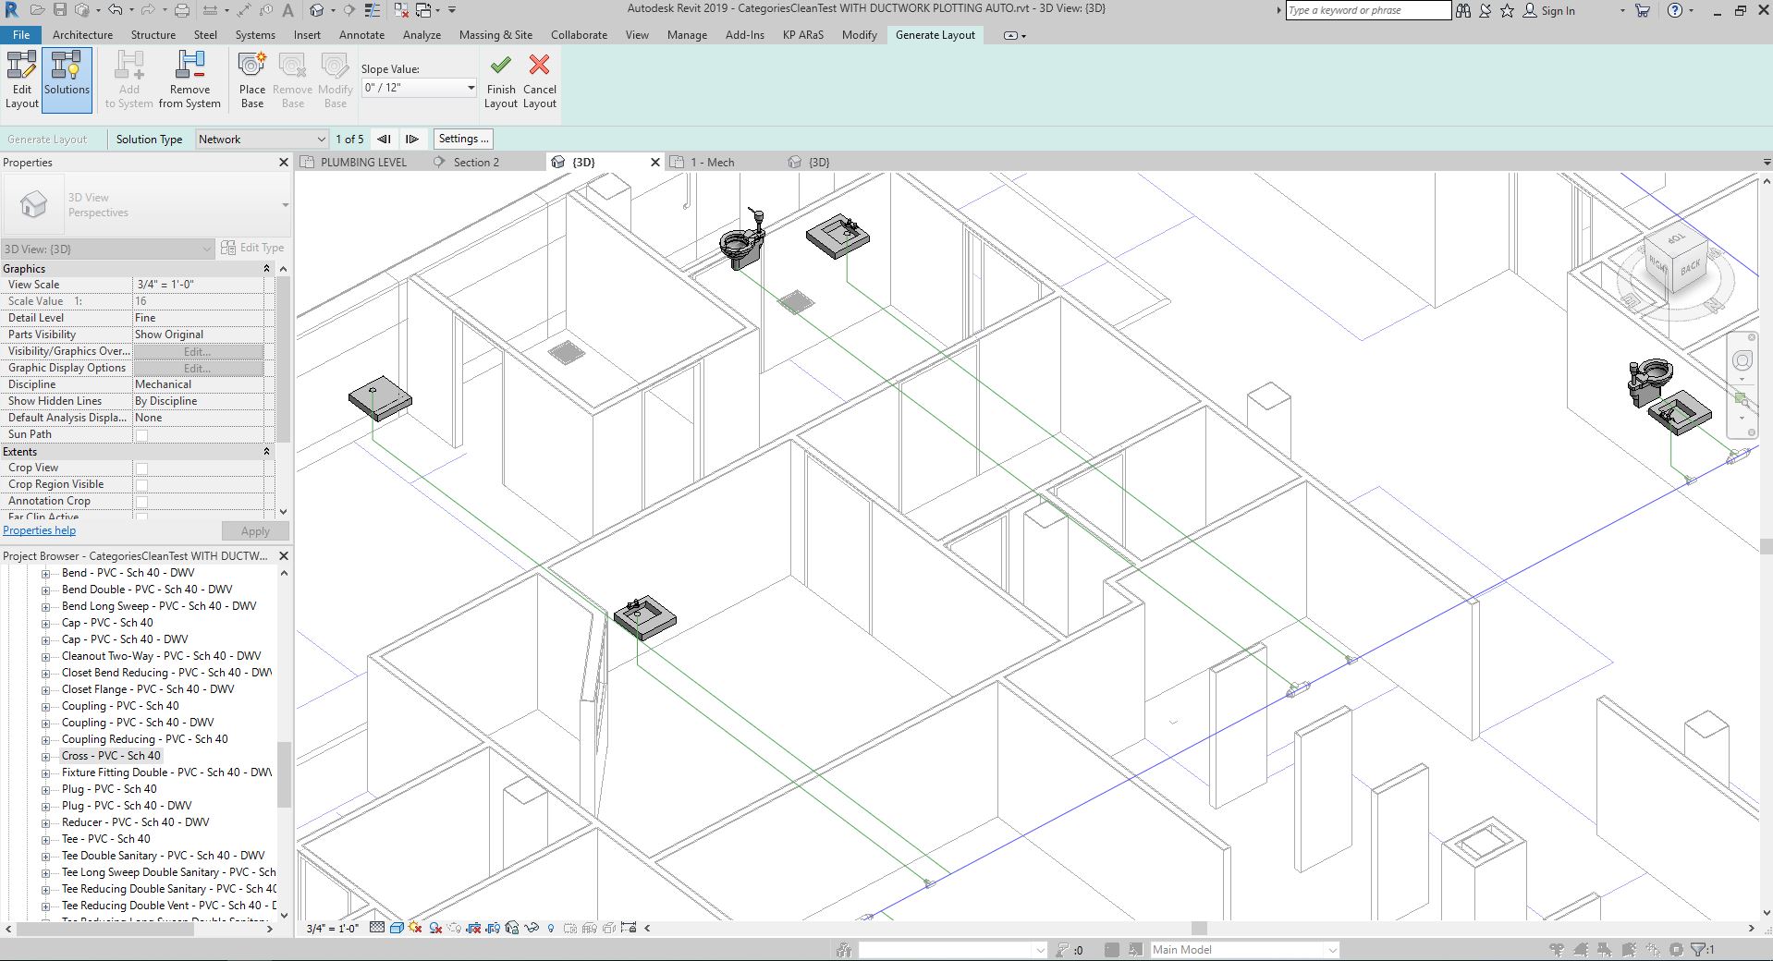Screen dimensions: 1773x961
Task: Open the Slope Value dropdown
Action: click(470, 88)
